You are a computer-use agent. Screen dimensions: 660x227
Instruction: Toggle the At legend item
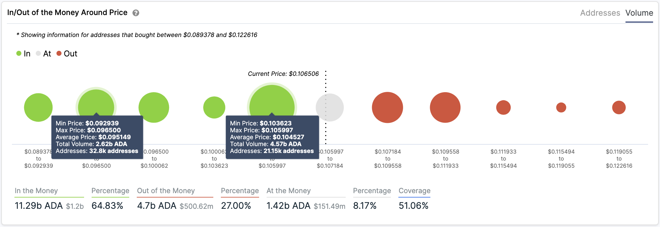tap(44, 54)
